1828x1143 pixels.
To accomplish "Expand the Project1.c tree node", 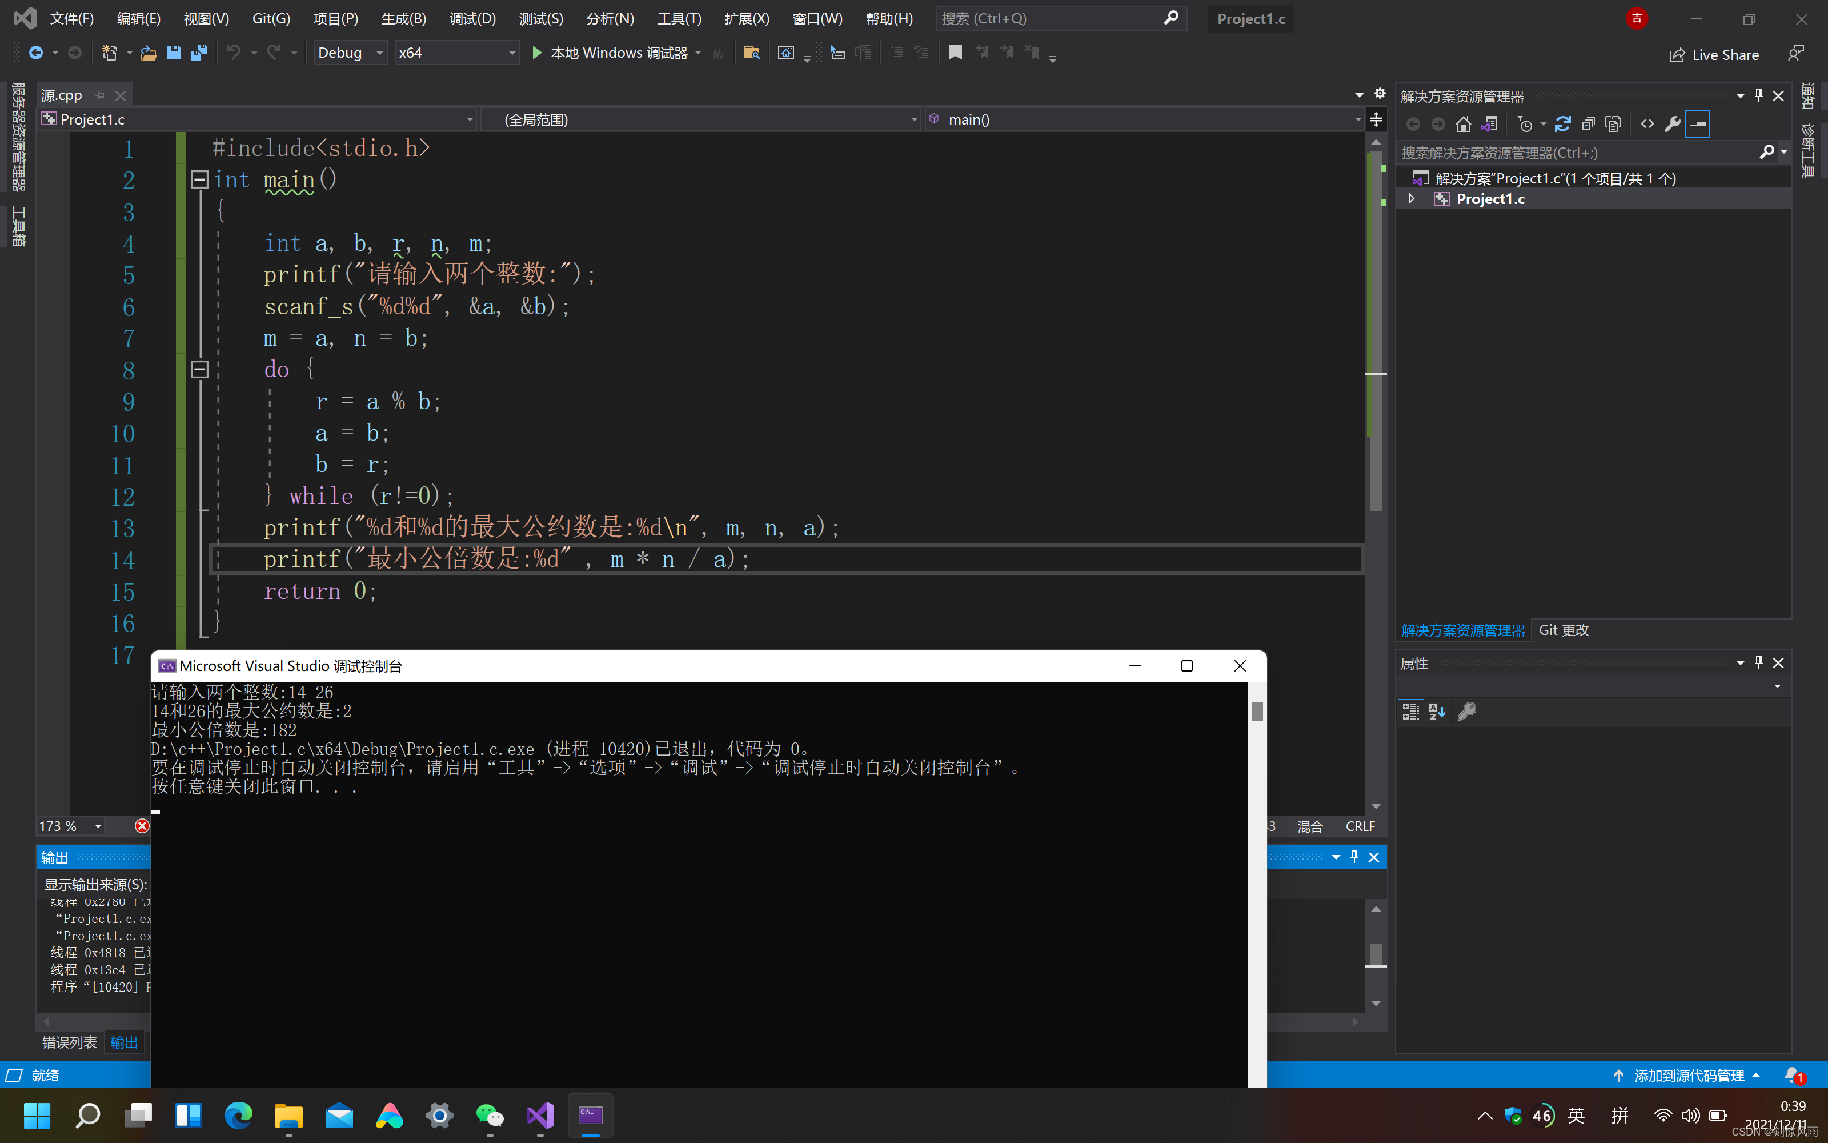I will click(x=1410, y=199).
